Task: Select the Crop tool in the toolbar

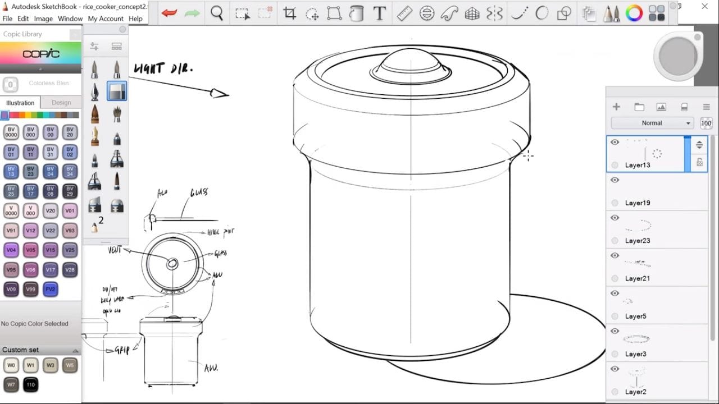Action: [290, 13]
